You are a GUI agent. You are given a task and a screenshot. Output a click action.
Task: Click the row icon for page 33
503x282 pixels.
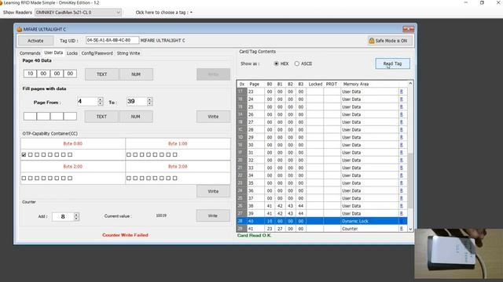click(402, 168)
